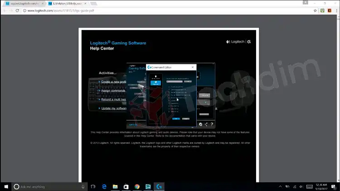
Task: Open the monitor app icon in taskbar
Action: [148, 186]
